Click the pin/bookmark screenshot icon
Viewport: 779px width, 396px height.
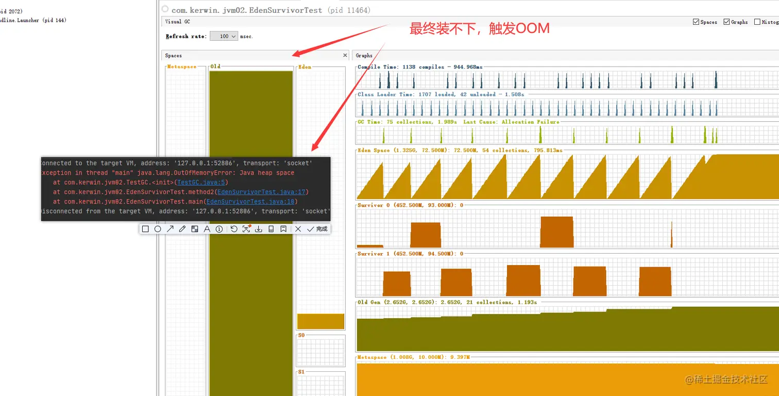click(x=283, y=229)
